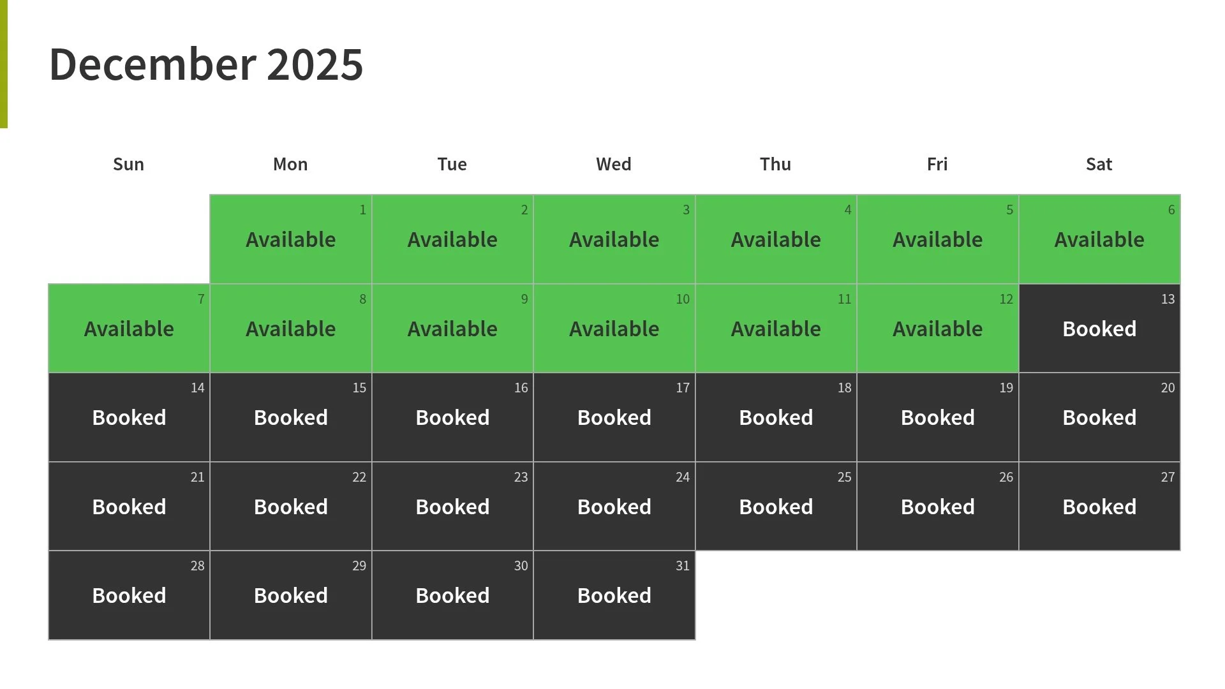Click the Booked cell for December 13
Screen dimensions: 1225x689
click(1099, 329)
